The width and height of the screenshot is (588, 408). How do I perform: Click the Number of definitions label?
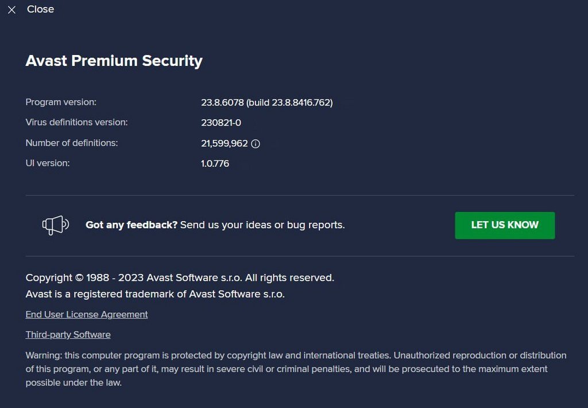[x=72, y=143]
